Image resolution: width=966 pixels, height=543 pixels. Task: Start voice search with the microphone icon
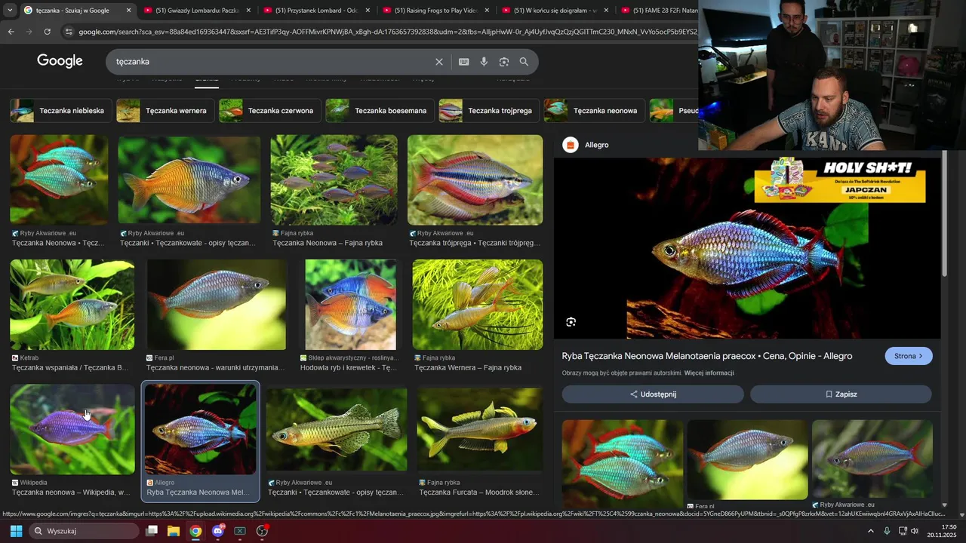(484, 62)
